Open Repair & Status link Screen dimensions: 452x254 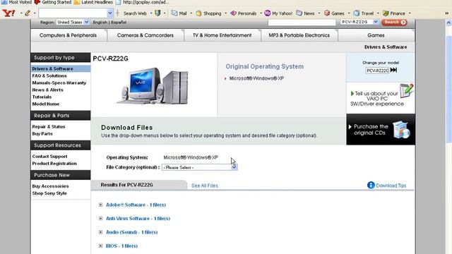pos(49,127)
